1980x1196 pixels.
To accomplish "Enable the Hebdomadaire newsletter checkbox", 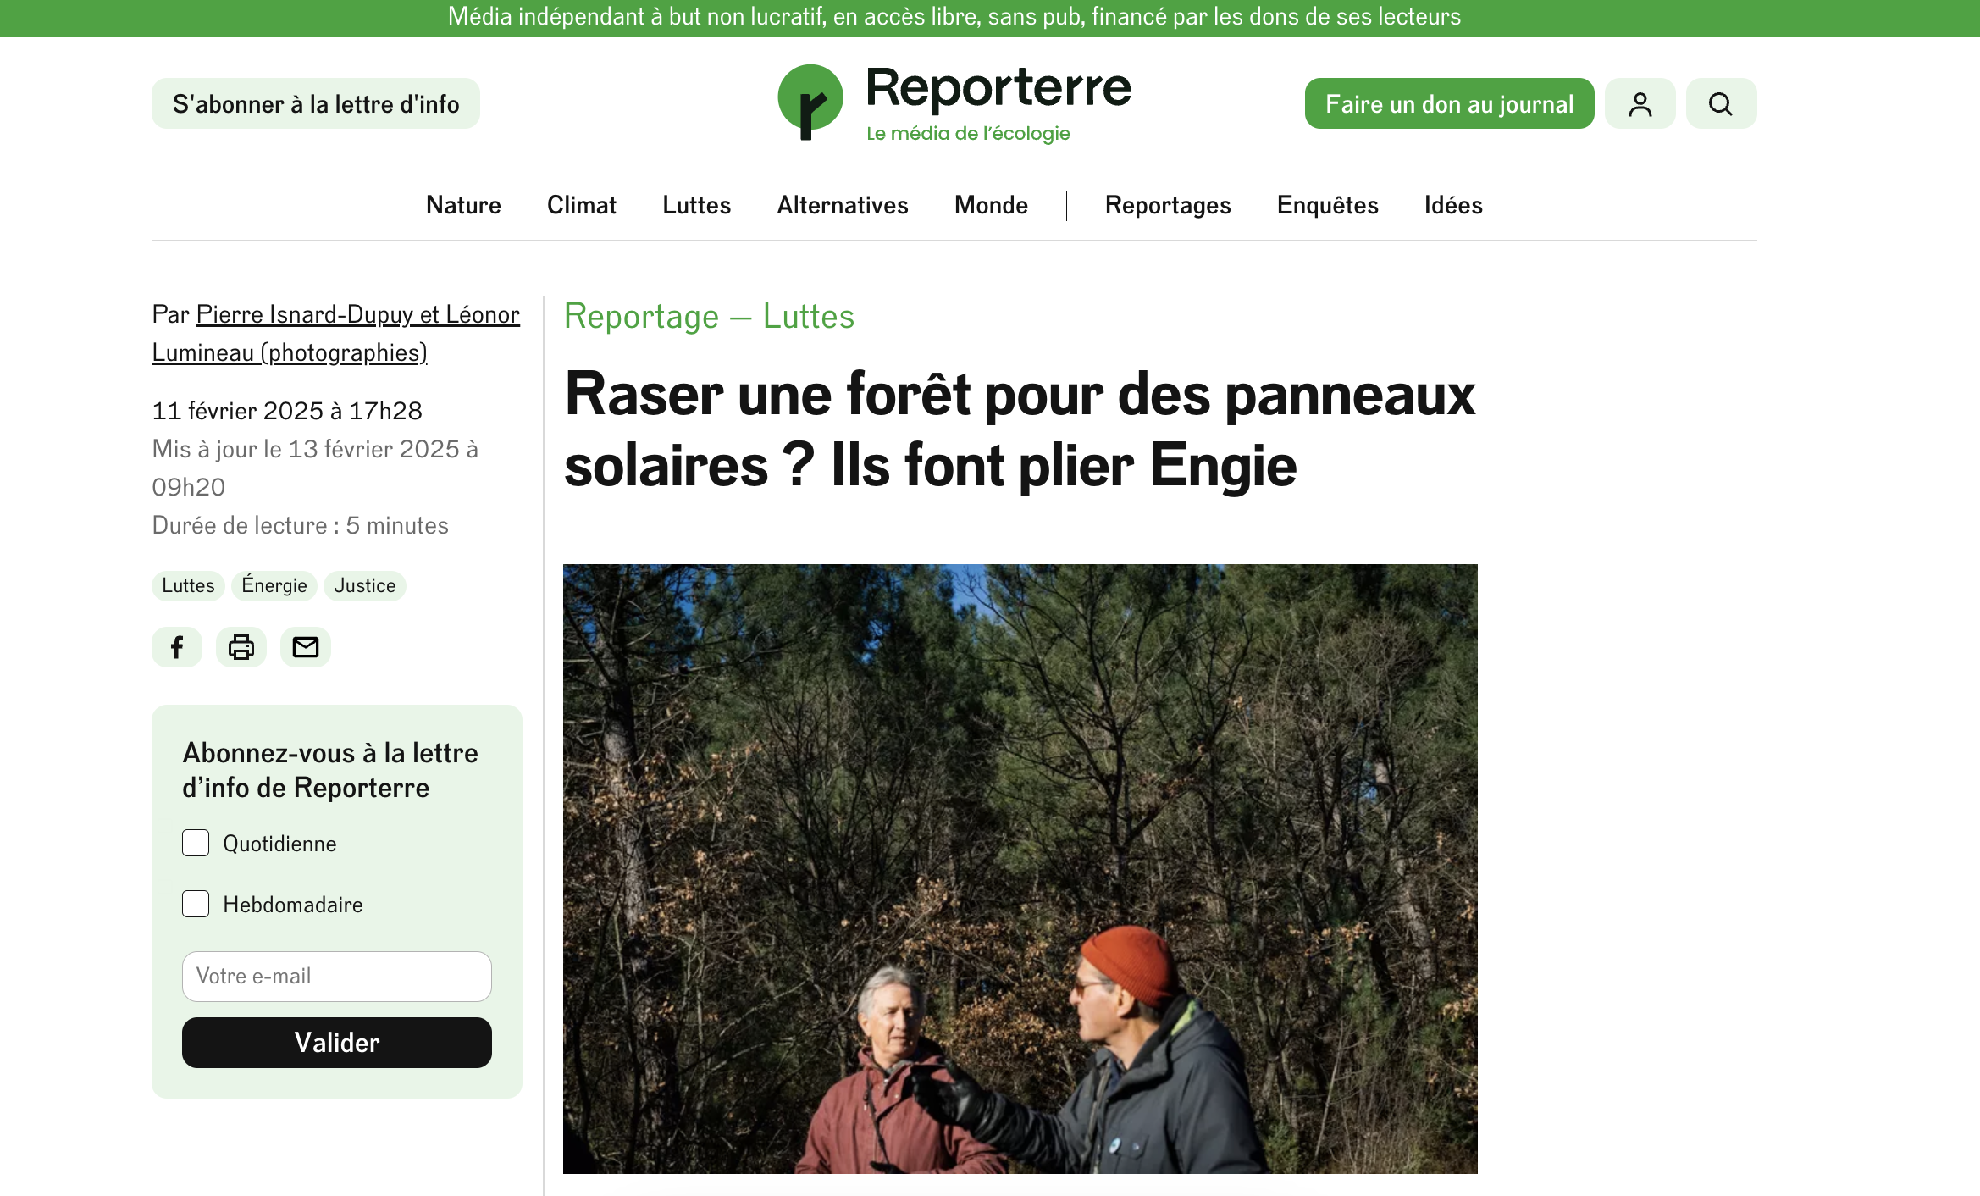I will 196,904.
